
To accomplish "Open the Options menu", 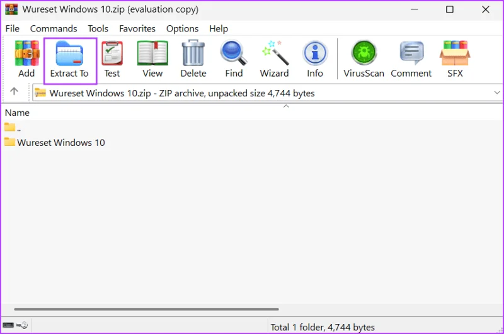I will tap(182, 29).
